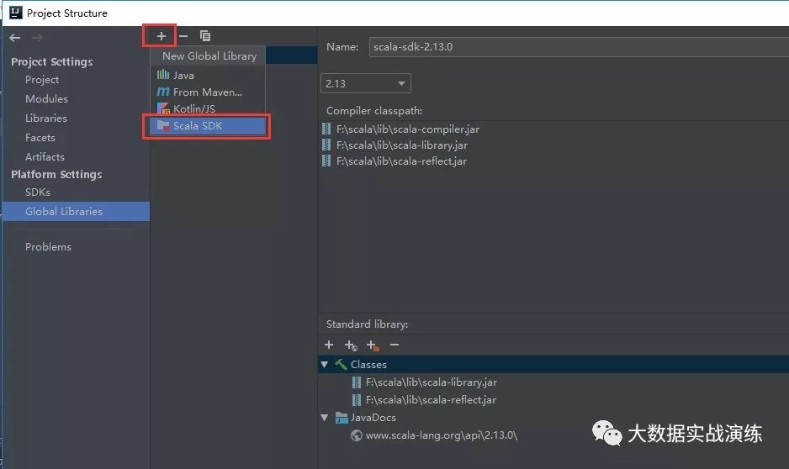Open the 2.13 version dropdown
The height and width of the screenshot is (469, 789).
click(366, 83)
